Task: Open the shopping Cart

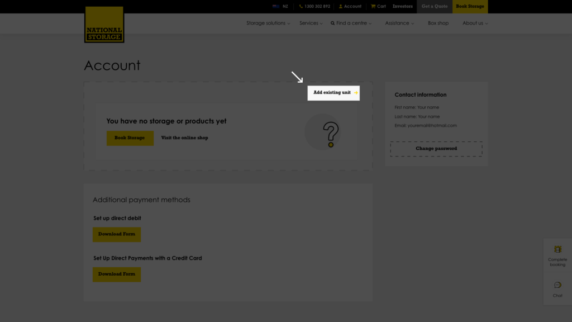Action: pos(378,6)
